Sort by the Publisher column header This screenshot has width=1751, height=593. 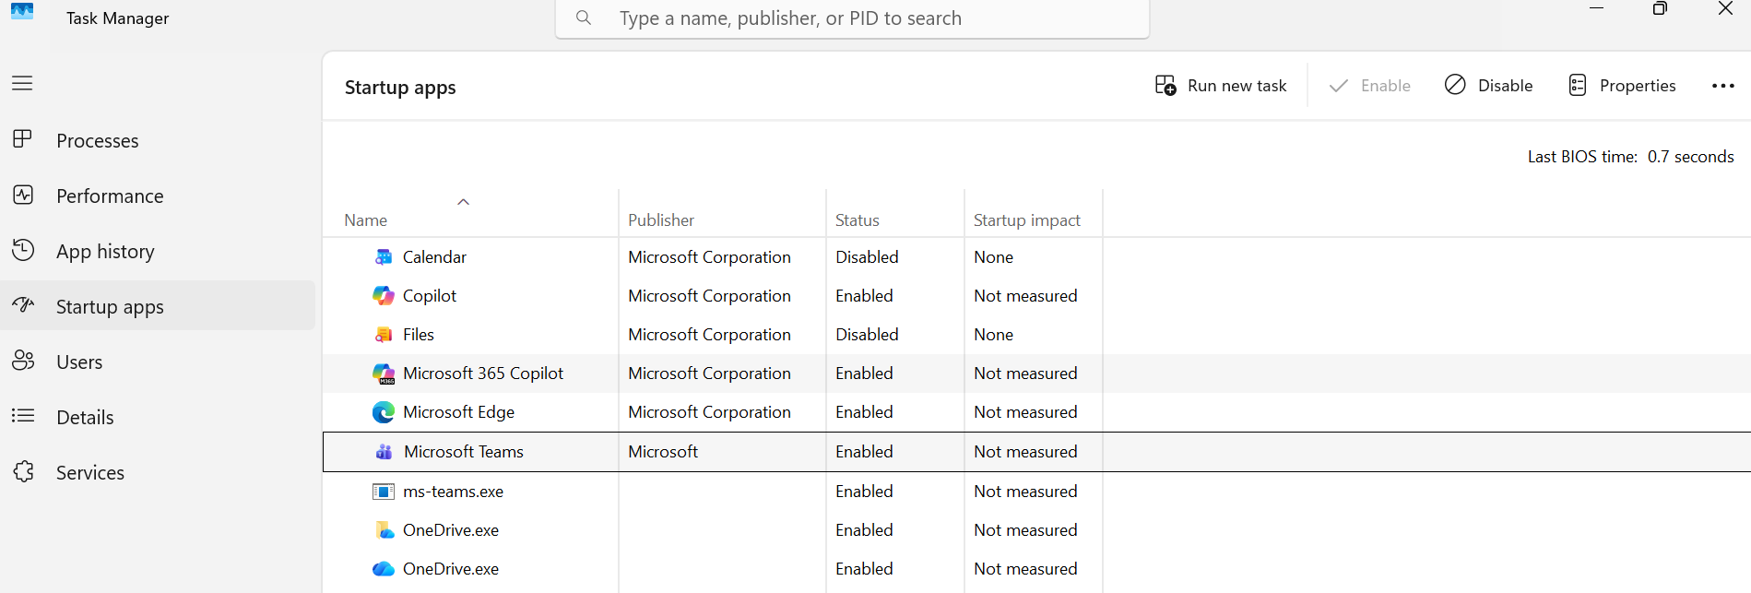(x=661, y=220)
